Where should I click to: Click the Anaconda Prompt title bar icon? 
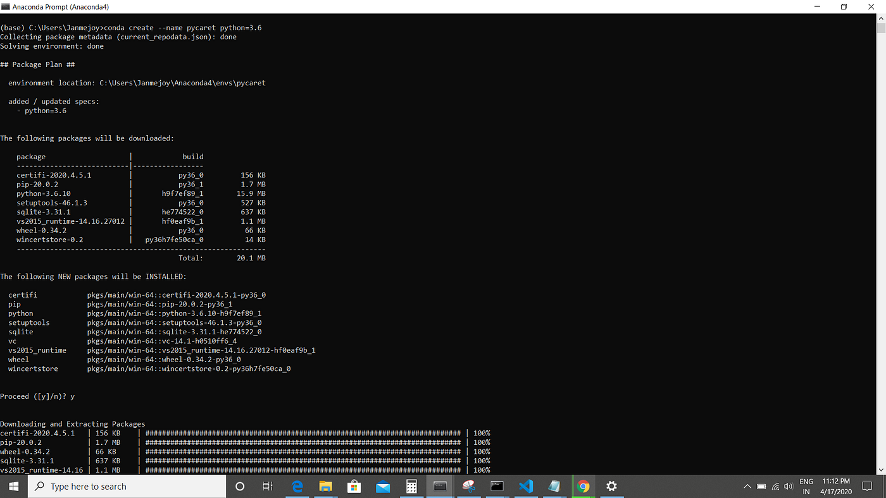point(7,6)
